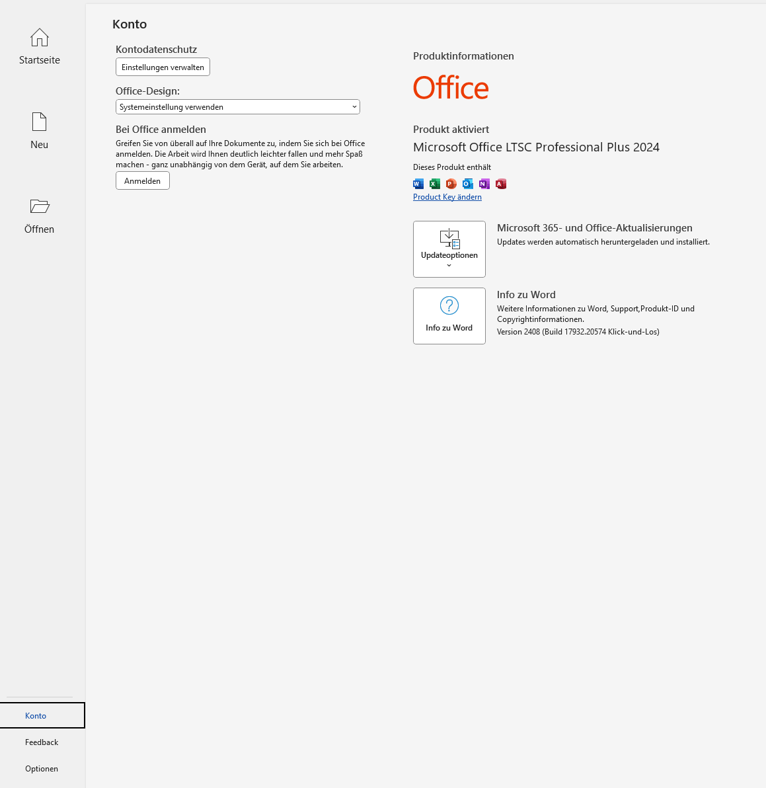
Task: Select the Konto tab in sidebar
Action: (36, 716)
